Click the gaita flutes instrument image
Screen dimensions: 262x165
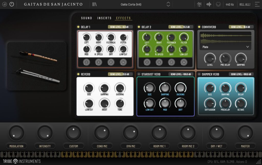pos(37,66)
